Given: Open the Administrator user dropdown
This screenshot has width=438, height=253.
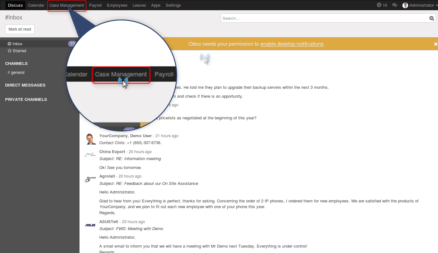Looking at the screenshot, I should (420, 5).
